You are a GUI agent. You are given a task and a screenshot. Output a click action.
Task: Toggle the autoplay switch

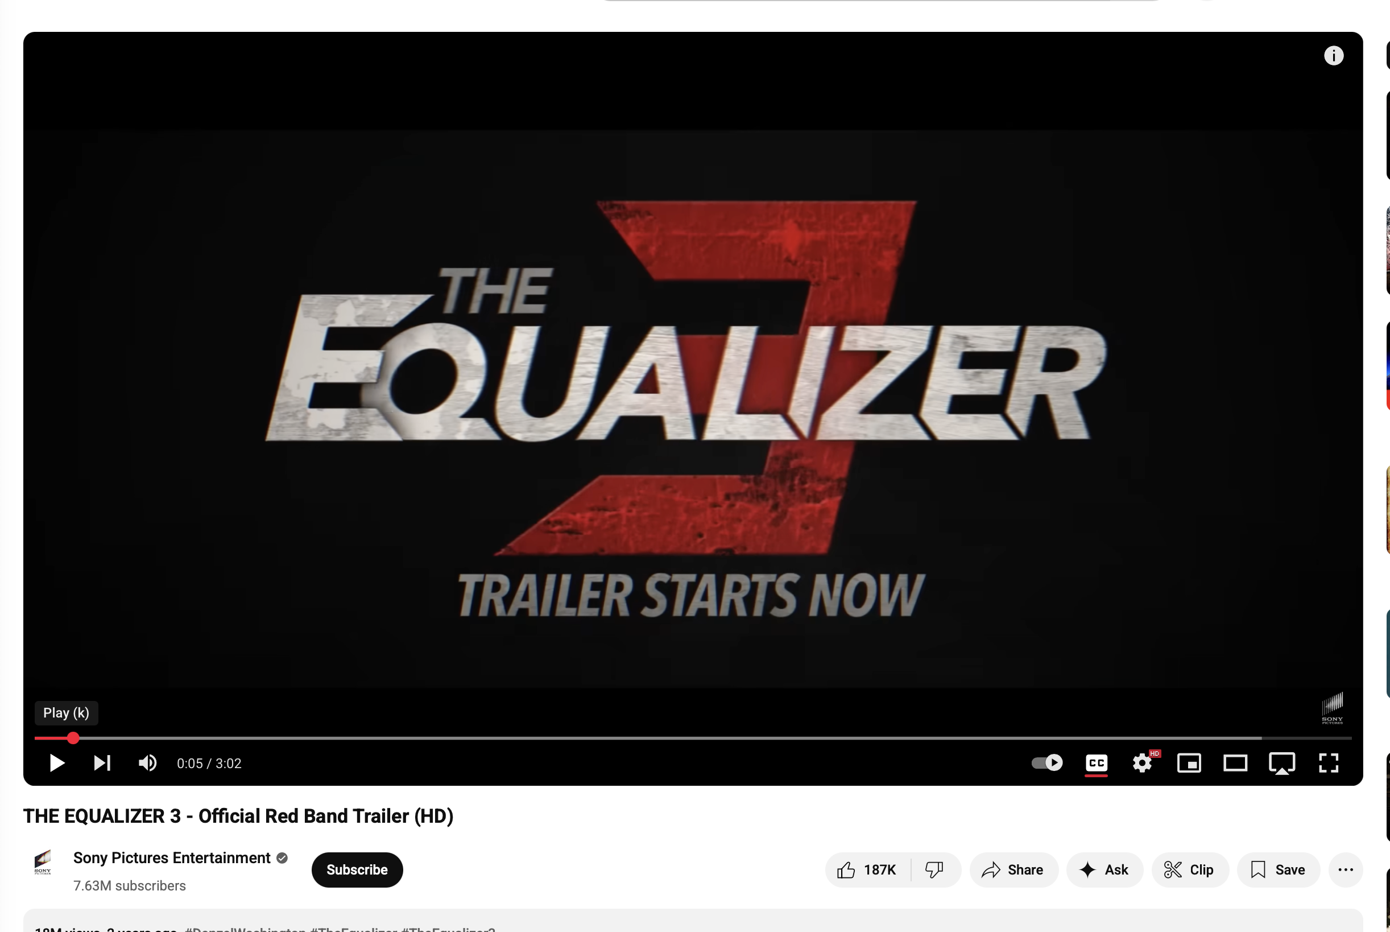coord(1046,762)
